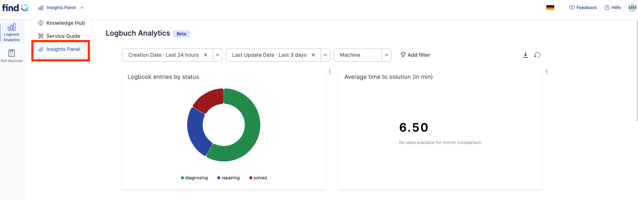Screen dimensions: 638x200
Task: Open Logbuch Analytics in the sidebar
Action: click(x=12, y=32)
